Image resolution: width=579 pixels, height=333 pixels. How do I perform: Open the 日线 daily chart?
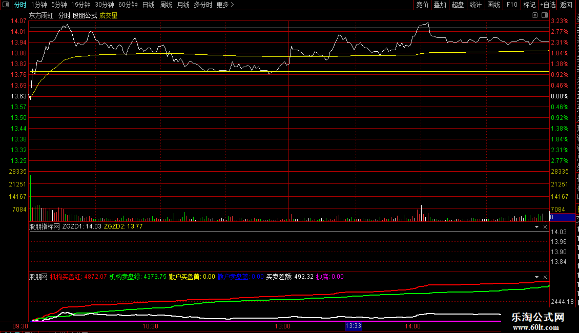(x=149, y=5)
